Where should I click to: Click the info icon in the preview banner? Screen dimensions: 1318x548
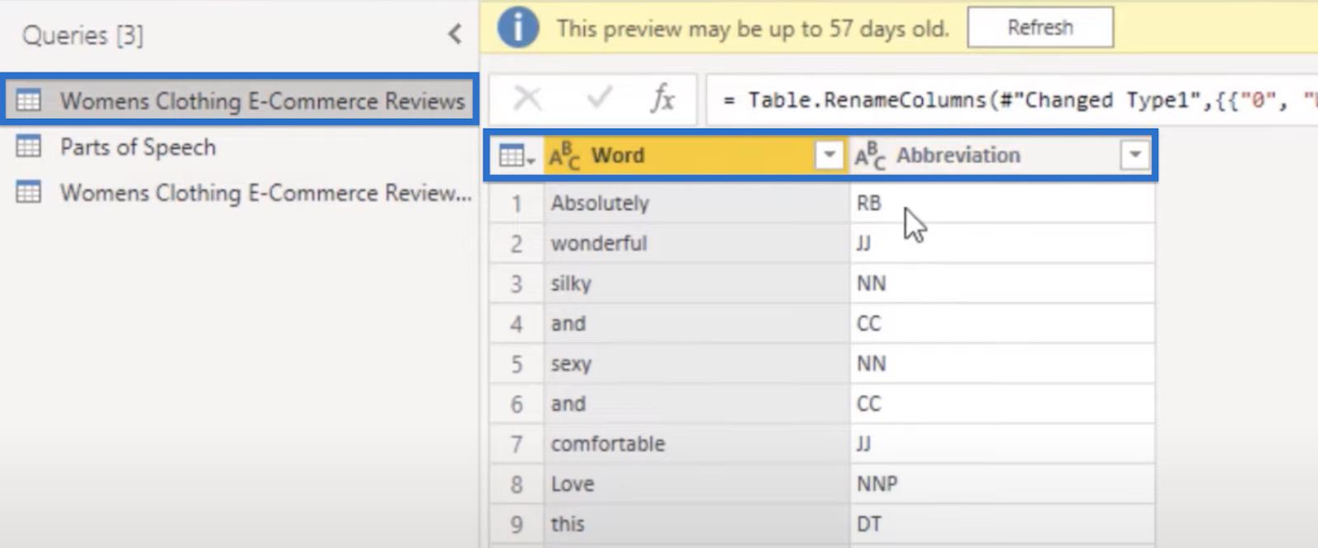(x=518, y=28)
